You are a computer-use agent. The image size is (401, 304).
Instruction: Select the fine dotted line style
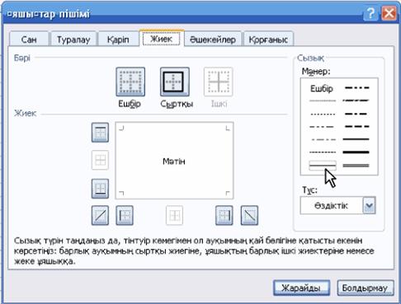tap(323, 114)
